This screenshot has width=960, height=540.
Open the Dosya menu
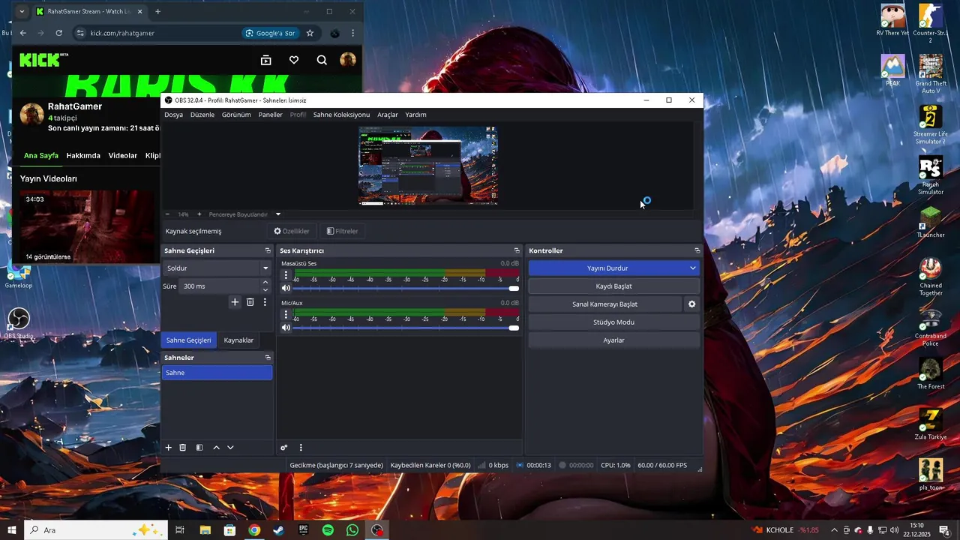(173, 115)
